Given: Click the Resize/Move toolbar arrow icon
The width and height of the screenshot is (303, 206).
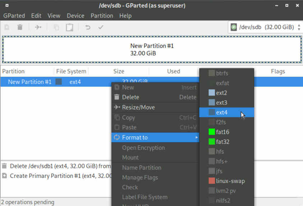Looking at the screenshot, I should pyautogui.click(x=38, y=27).
